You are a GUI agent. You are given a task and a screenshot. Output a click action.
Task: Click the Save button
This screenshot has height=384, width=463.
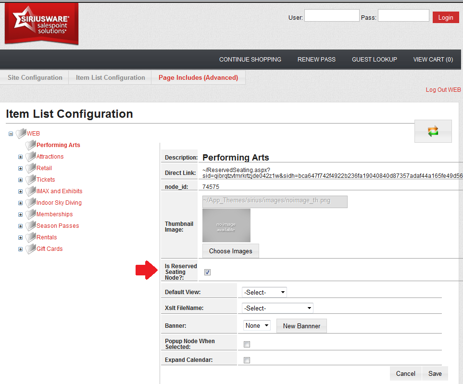tap(435, 373)
